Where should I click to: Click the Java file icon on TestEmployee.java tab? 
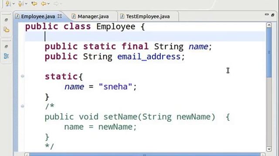point(122,16)
